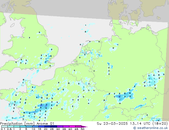Screen dimensions: 169x130
Task: Click the legend arrow tip above 50
Action: (x=84, y=127)
